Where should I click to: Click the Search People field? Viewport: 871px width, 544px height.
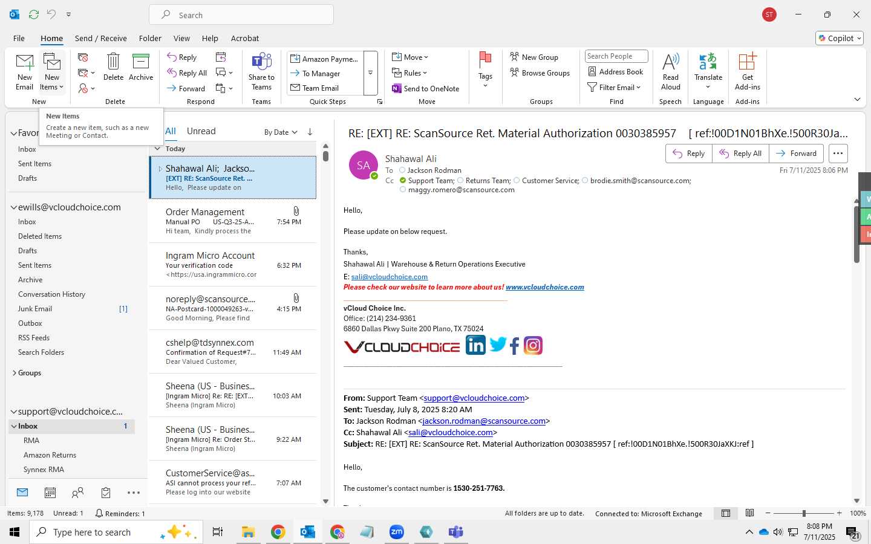pyautogui.click(x=616, y=56)
